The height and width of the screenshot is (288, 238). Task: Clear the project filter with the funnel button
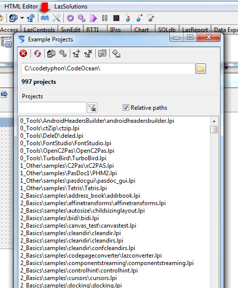[x=92, y=108]
